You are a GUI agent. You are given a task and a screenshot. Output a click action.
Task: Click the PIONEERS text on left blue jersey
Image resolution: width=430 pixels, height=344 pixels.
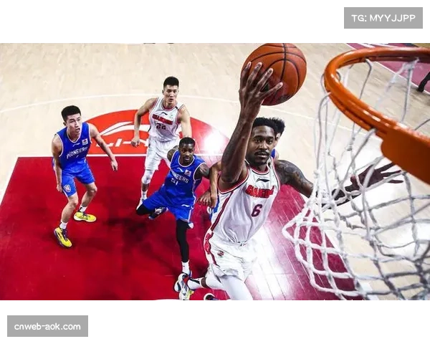coord(75,152)
